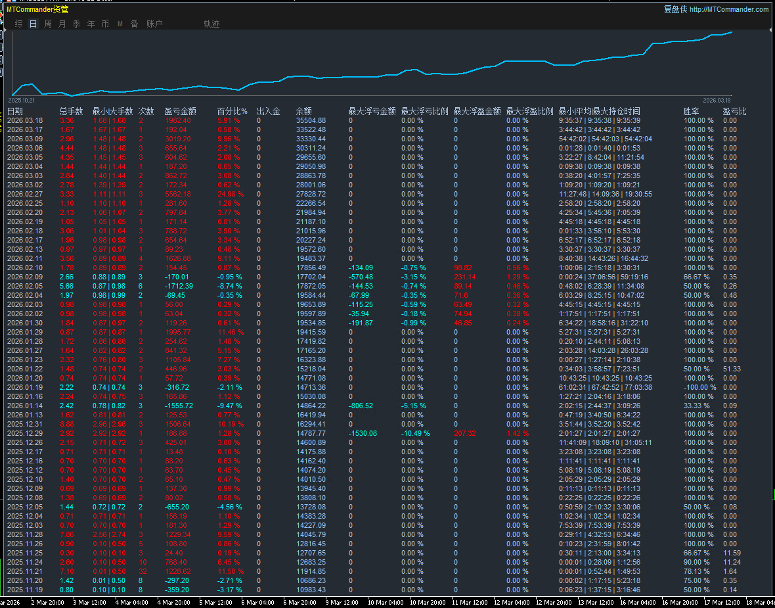Image resolution: width=775 pixels, height=608 pixels.
Task: Click the 胜率 column header
Action: click(x=691, y=111)
